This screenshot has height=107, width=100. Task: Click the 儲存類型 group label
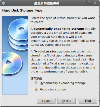(36, 78)
